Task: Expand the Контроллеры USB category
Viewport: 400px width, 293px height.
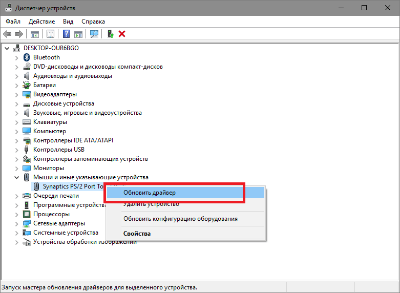Action: [17, 150]
